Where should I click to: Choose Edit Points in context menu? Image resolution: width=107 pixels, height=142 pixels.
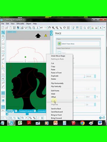tap(55, 91)
